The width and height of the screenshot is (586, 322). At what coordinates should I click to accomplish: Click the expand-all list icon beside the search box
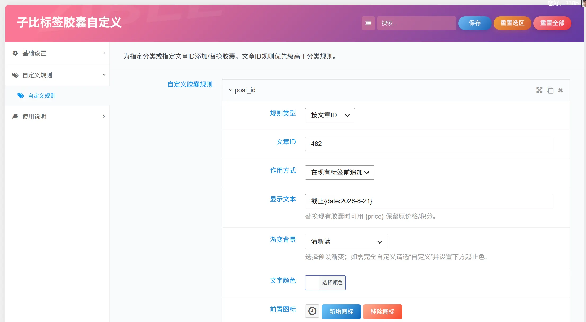(x=368, y=23)
